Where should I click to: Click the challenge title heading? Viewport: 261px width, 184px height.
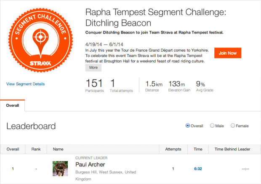pyautogui.click(x=156, y=17)
